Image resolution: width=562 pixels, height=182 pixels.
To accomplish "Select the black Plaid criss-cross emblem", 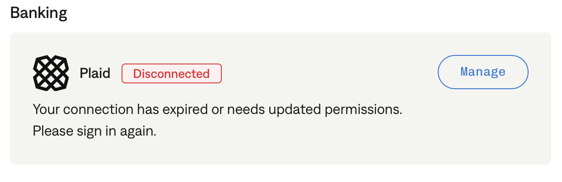I will [51, 73].
